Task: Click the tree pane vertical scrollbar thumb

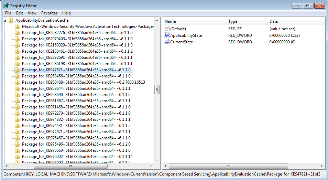Action: click(157, 89)
